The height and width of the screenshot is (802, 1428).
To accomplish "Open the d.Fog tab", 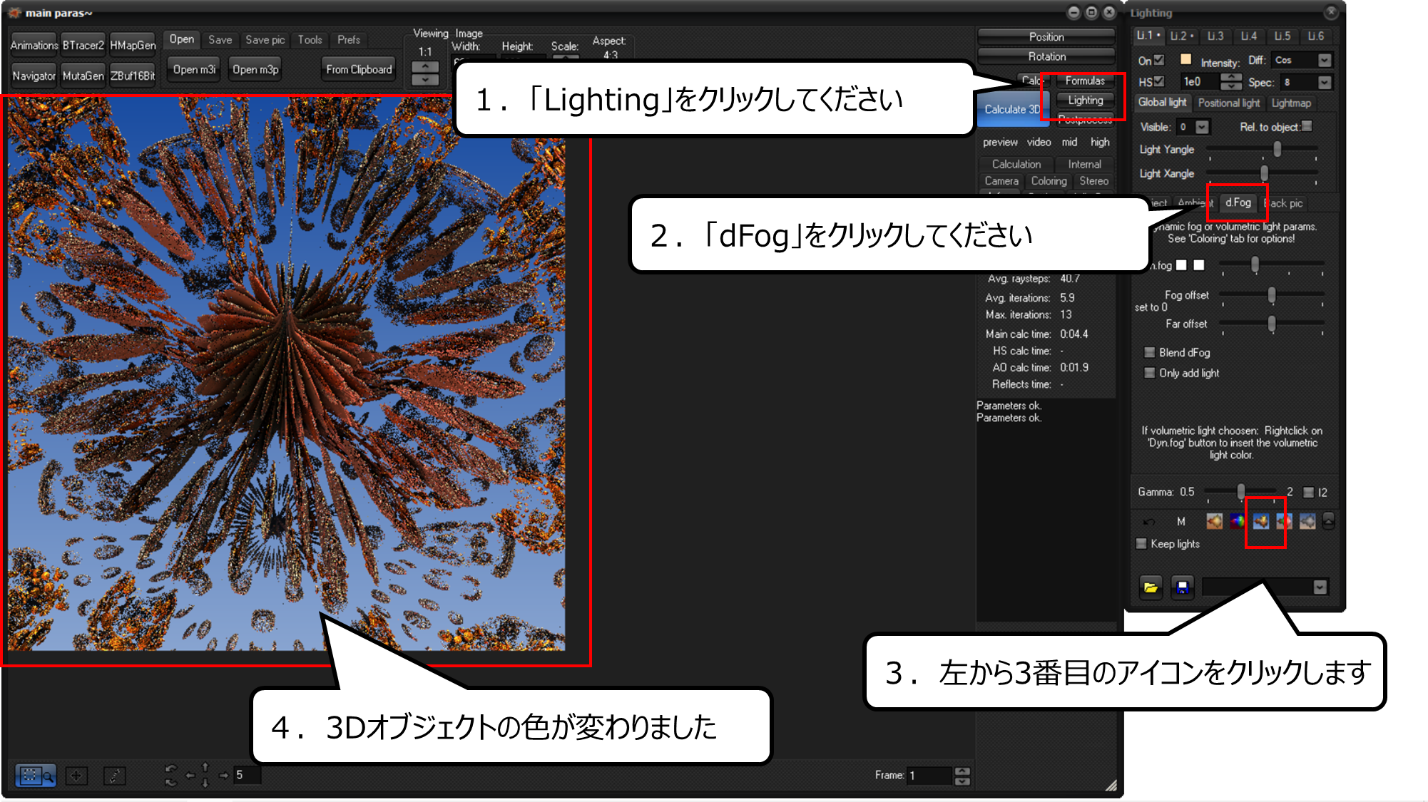I will point(1238,202).
